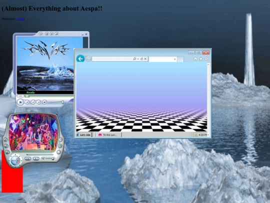Viewport: 270px width, 203px height.
Task: Open Favorites with the star icon
Action: click(x=201, y=59)
